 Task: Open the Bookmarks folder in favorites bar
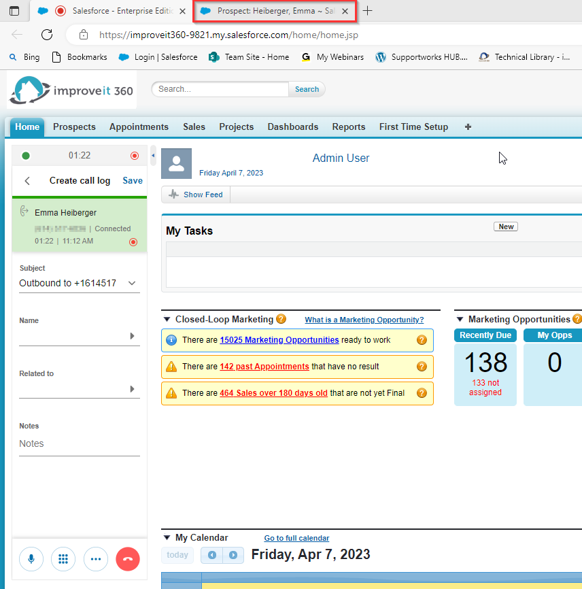tap(80, 57)
